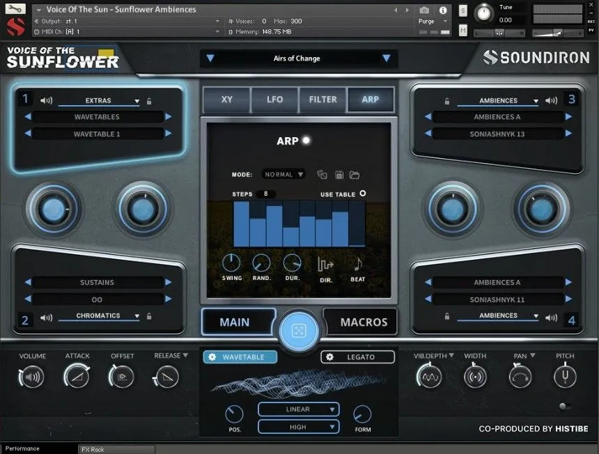Save ARP preset with disk icon
Image resolution: width=599 pixels, height=454 pixels.
(339, 175)
